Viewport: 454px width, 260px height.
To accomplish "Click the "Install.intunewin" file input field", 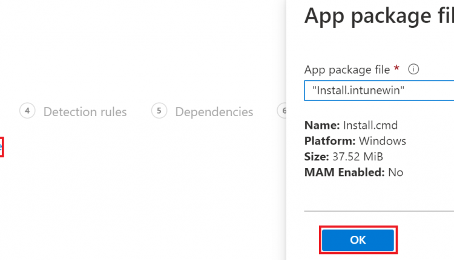I will [x=379, y=89].
